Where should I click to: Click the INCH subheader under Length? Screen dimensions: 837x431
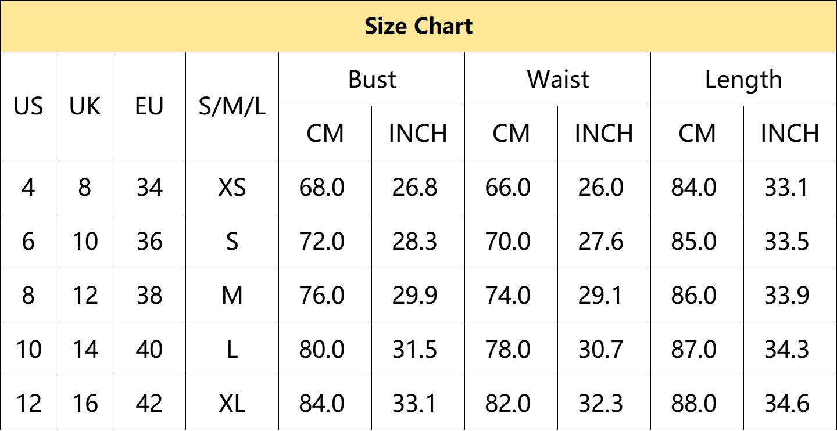pos(790,133)
